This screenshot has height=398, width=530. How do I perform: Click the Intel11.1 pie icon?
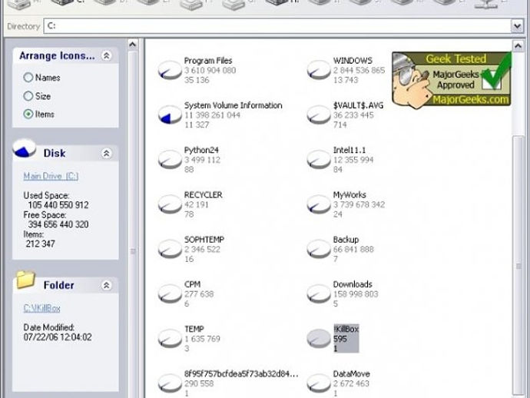pos(319,160)
